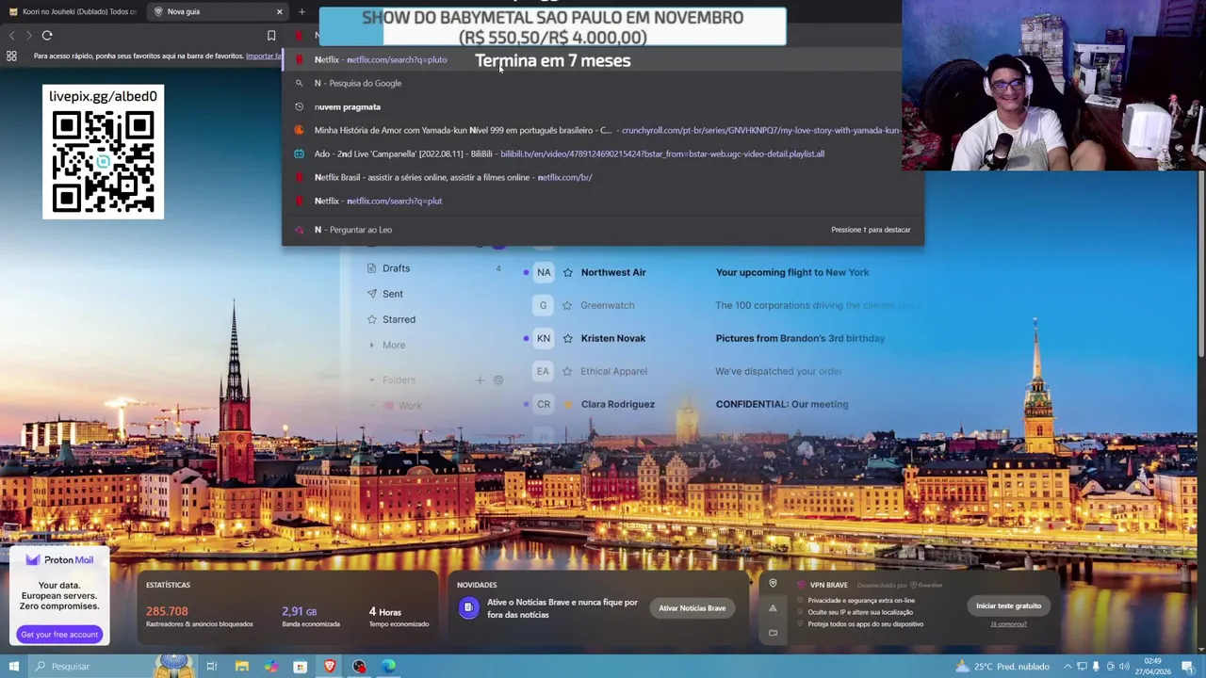Click the browser back arrow
This screenshot has height=678, width=1206.
pyautogui.click(x=12, y=35)
